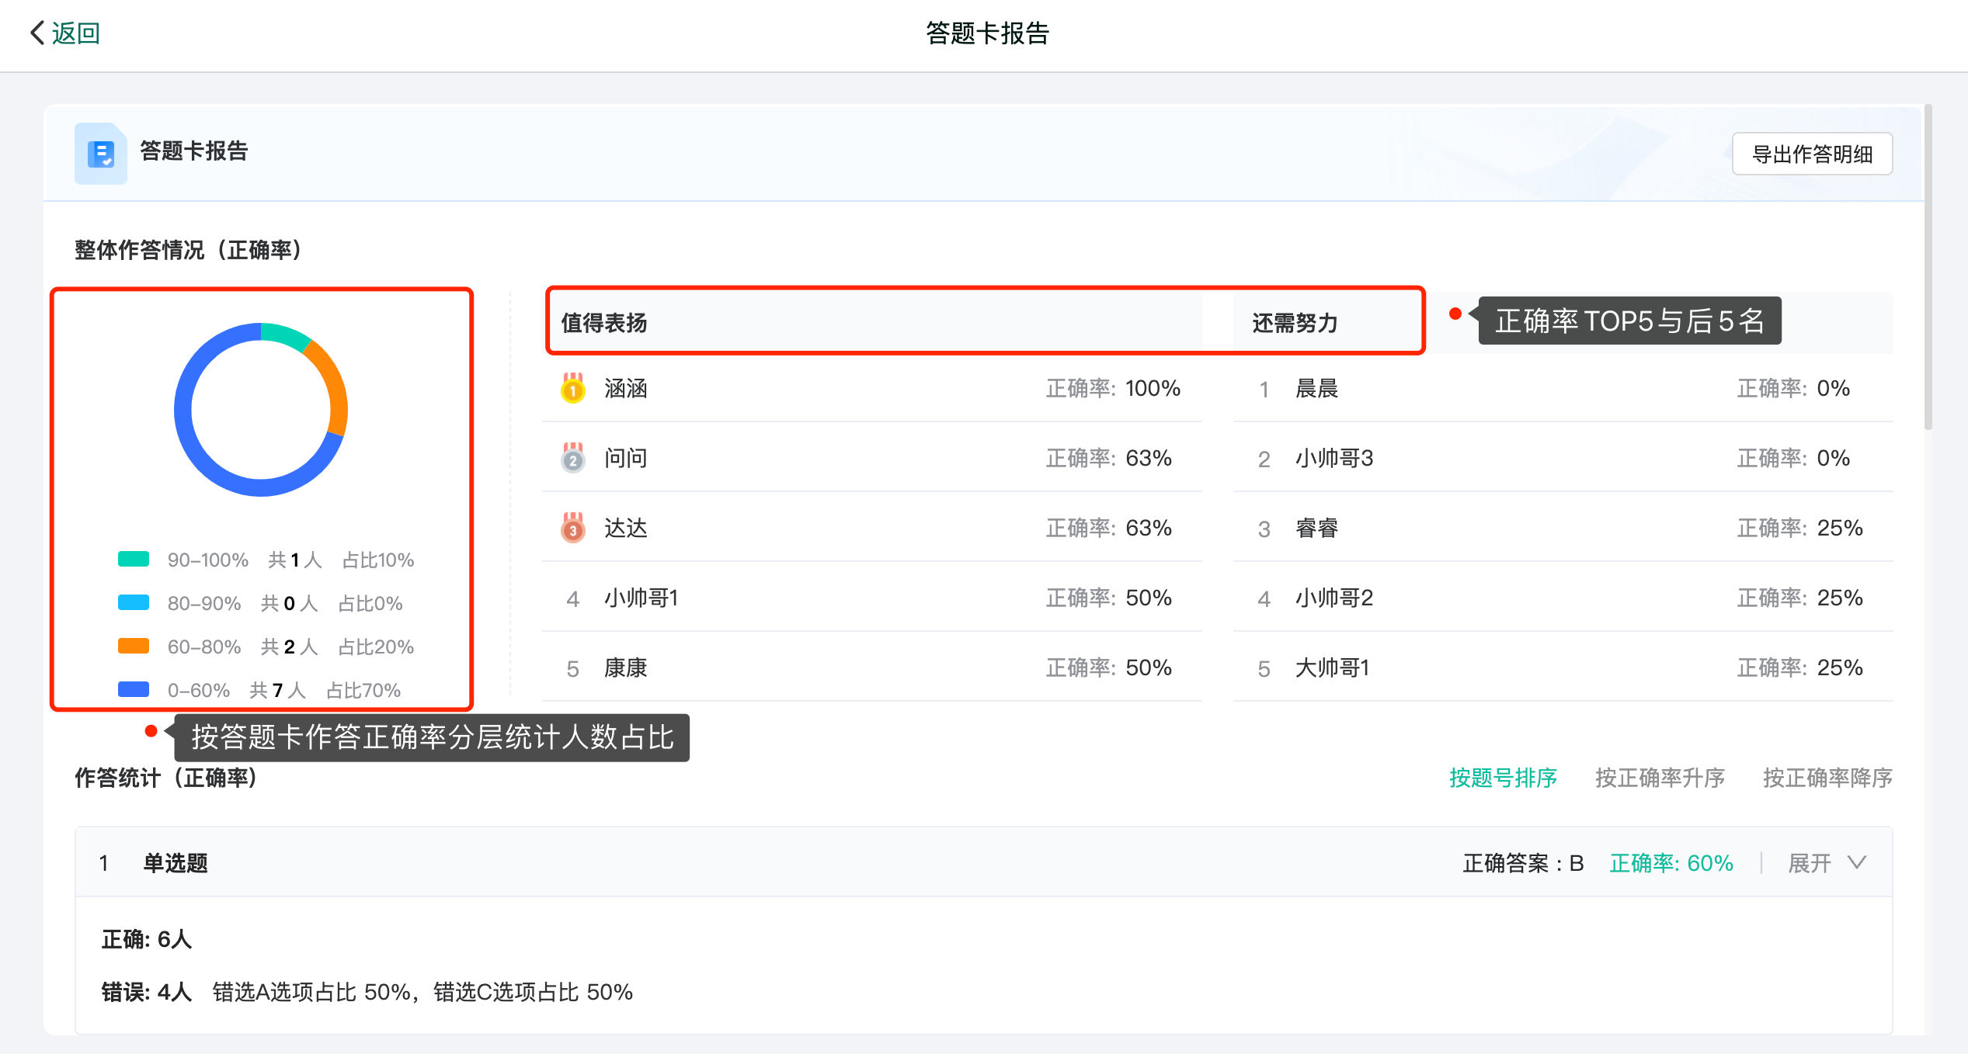Click the bronze medal icon next to 达达
The width and height of the screenshot is (1968, 1054).
(573, 528)
